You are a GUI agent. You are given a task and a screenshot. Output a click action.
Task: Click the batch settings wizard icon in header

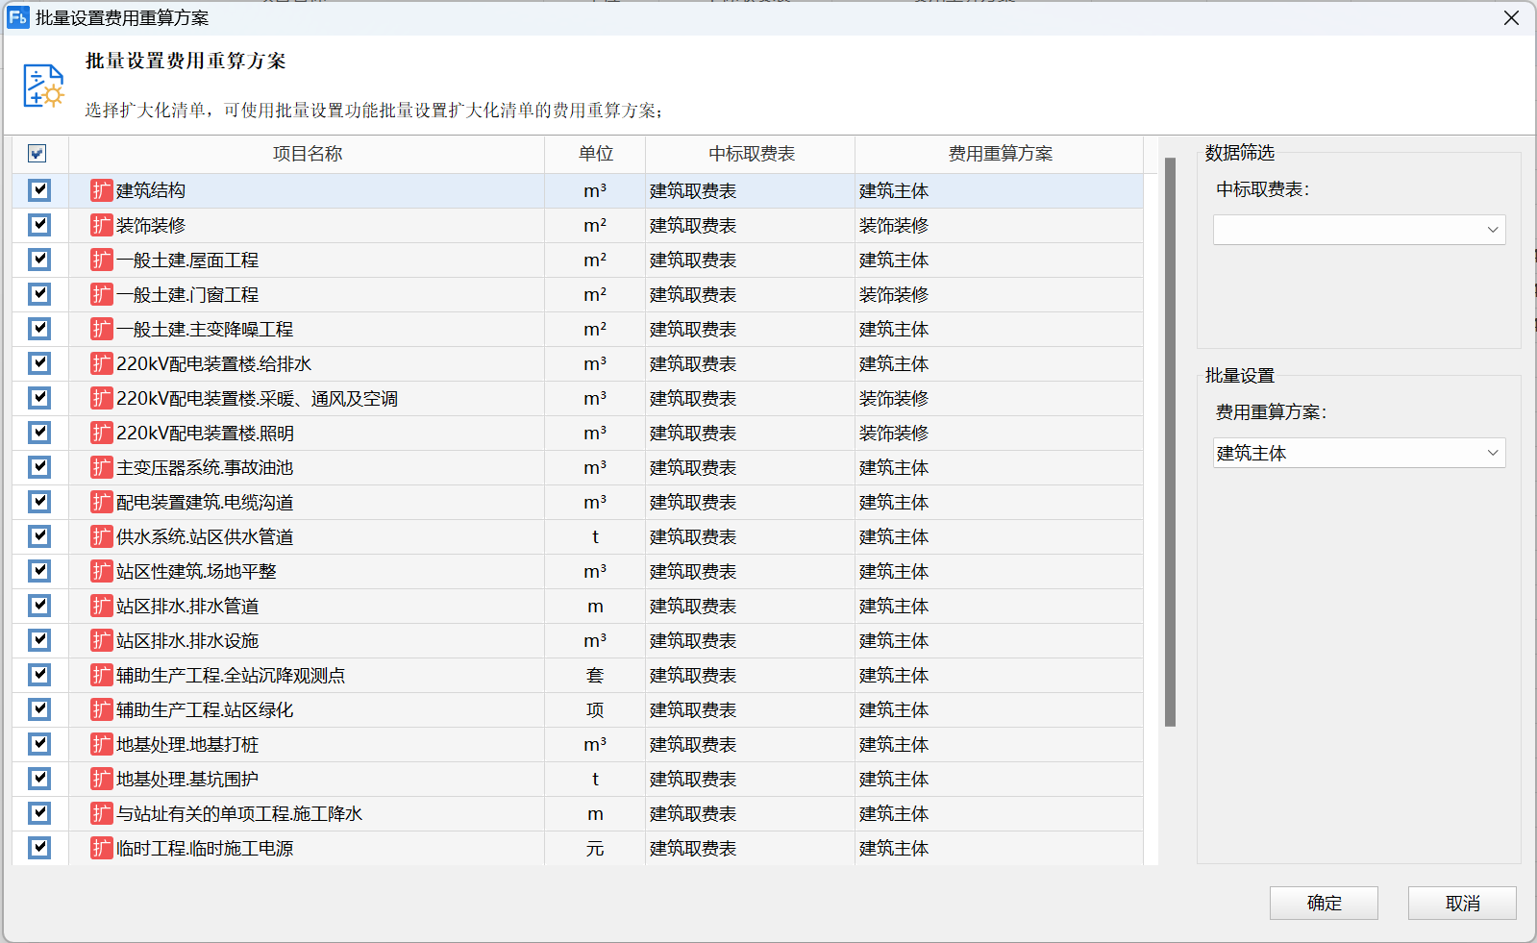pyautogui.click(x=43, y=86)
